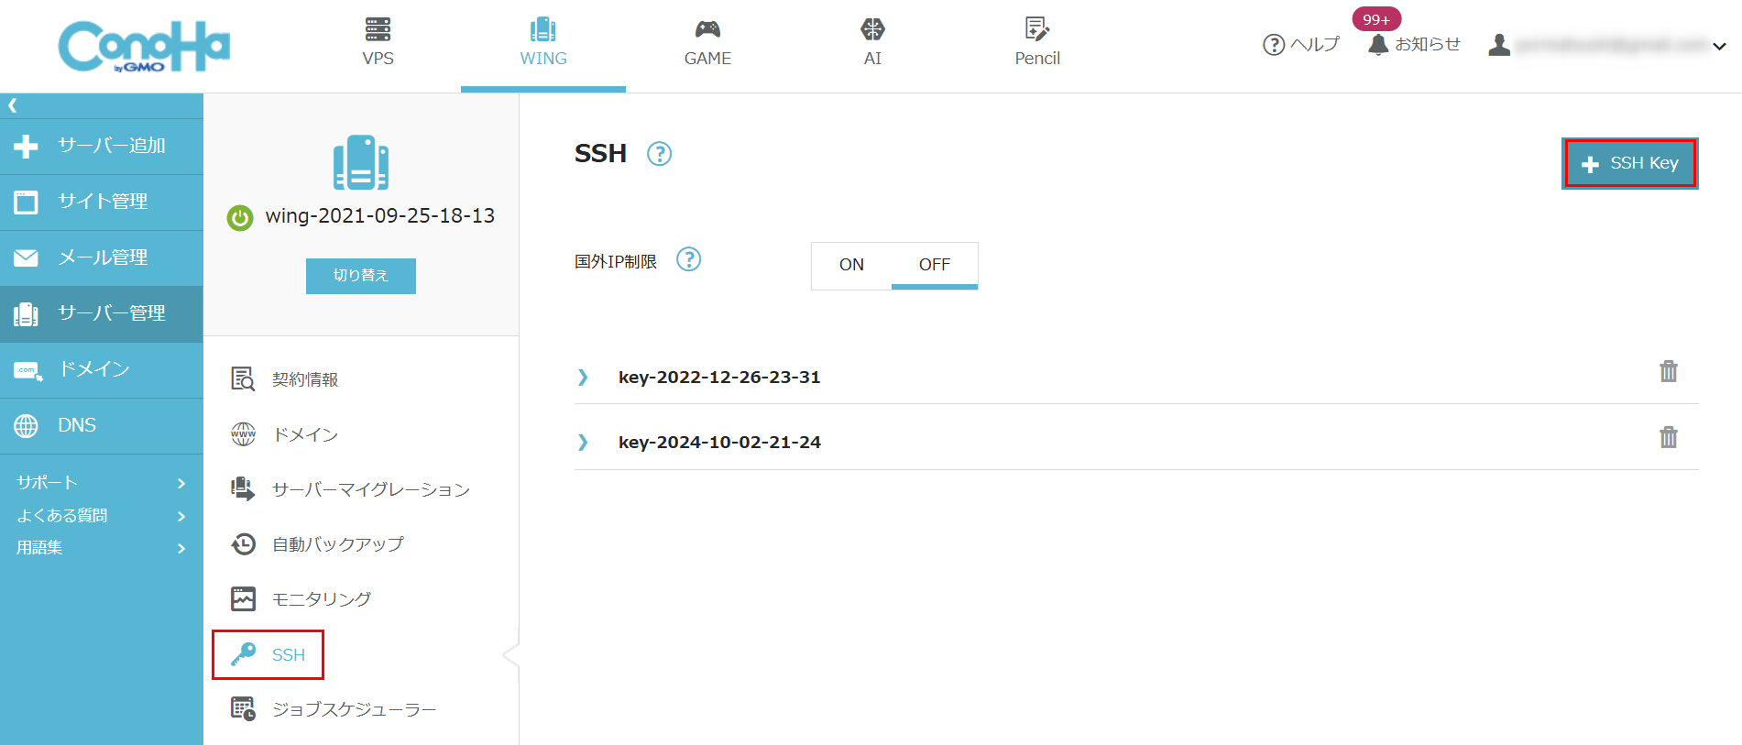Collapse sidebar with left arrow icon
This screenshot has width=1742, height=745.
(x=13, y=105)
